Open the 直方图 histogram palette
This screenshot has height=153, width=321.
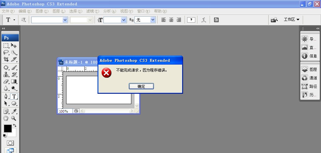(309, 48)
